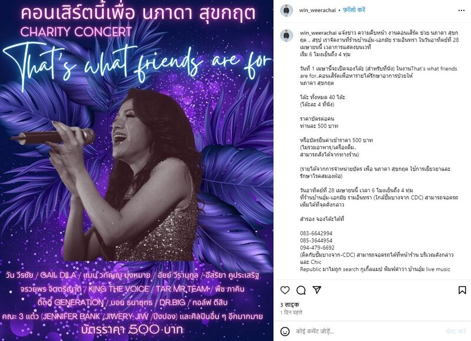
Task: Click the win_weerachai avatar in header
Action: click(287, 11)
